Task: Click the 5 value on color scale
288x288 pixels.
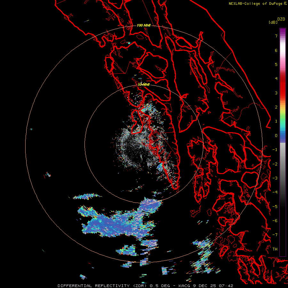Action: pyautogui.click(x=276, y=64)
